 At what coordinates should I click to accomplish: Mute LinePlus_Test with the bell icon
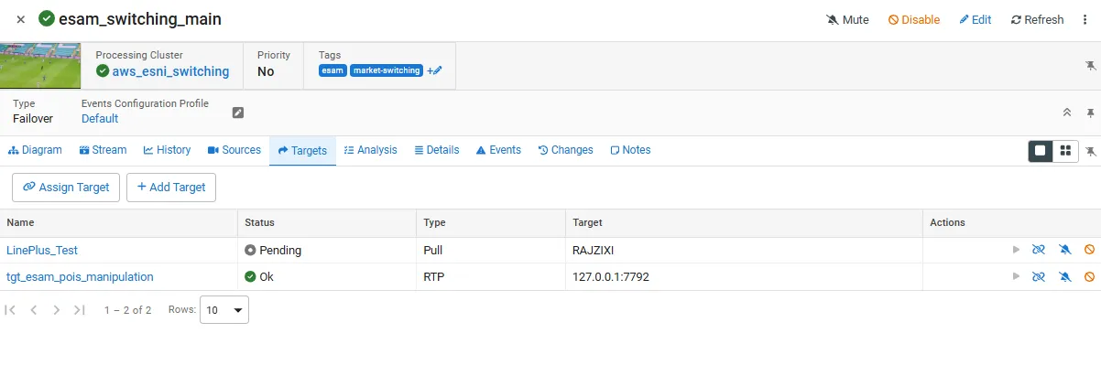(1064, 250)
